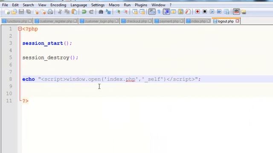Click the Synchronize vertical scrolling icon
Viewport: 273px width, 153px height.
[135, 12]
